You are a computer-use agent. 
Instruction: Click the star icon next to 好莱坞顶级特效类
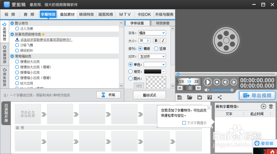43,34
